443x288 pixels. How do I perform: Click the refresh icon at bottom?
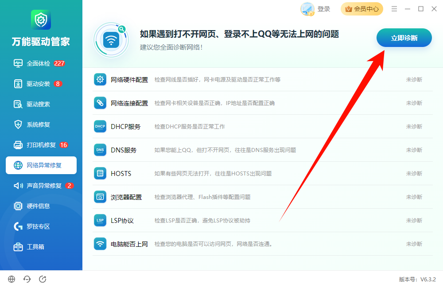pos(43,279)
